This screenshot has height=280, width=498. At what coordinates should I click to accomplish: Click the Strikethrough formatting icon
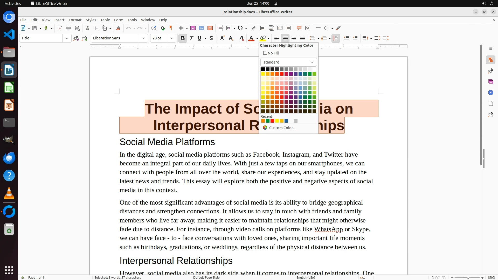click(x=211, y=38)
